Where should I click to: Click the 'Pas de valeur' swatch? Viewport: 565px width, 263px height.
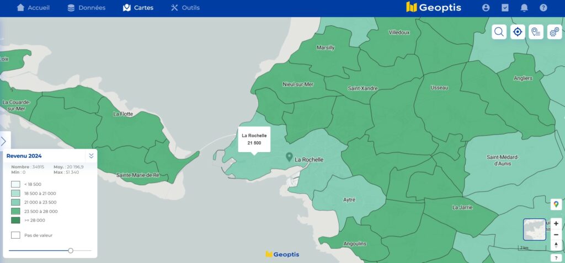pyautogui.click(x=15, y=235)
